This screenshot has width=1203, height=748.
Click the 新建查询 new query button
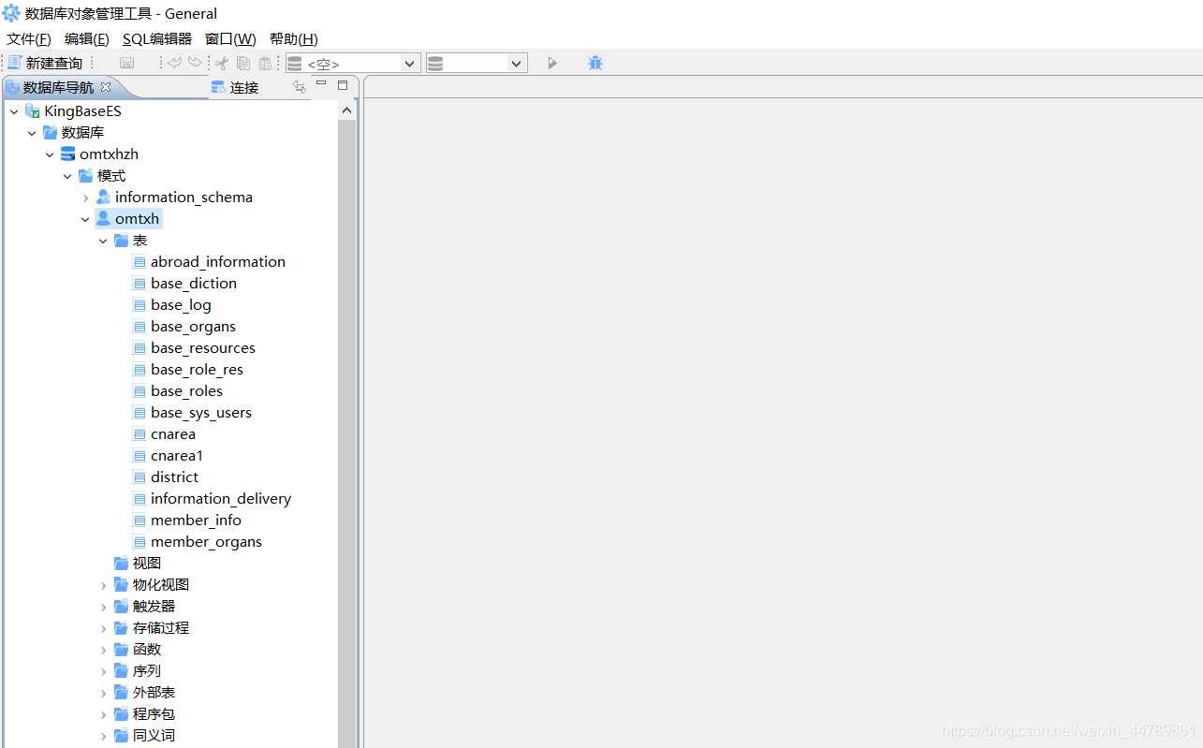tap(45, 63)
